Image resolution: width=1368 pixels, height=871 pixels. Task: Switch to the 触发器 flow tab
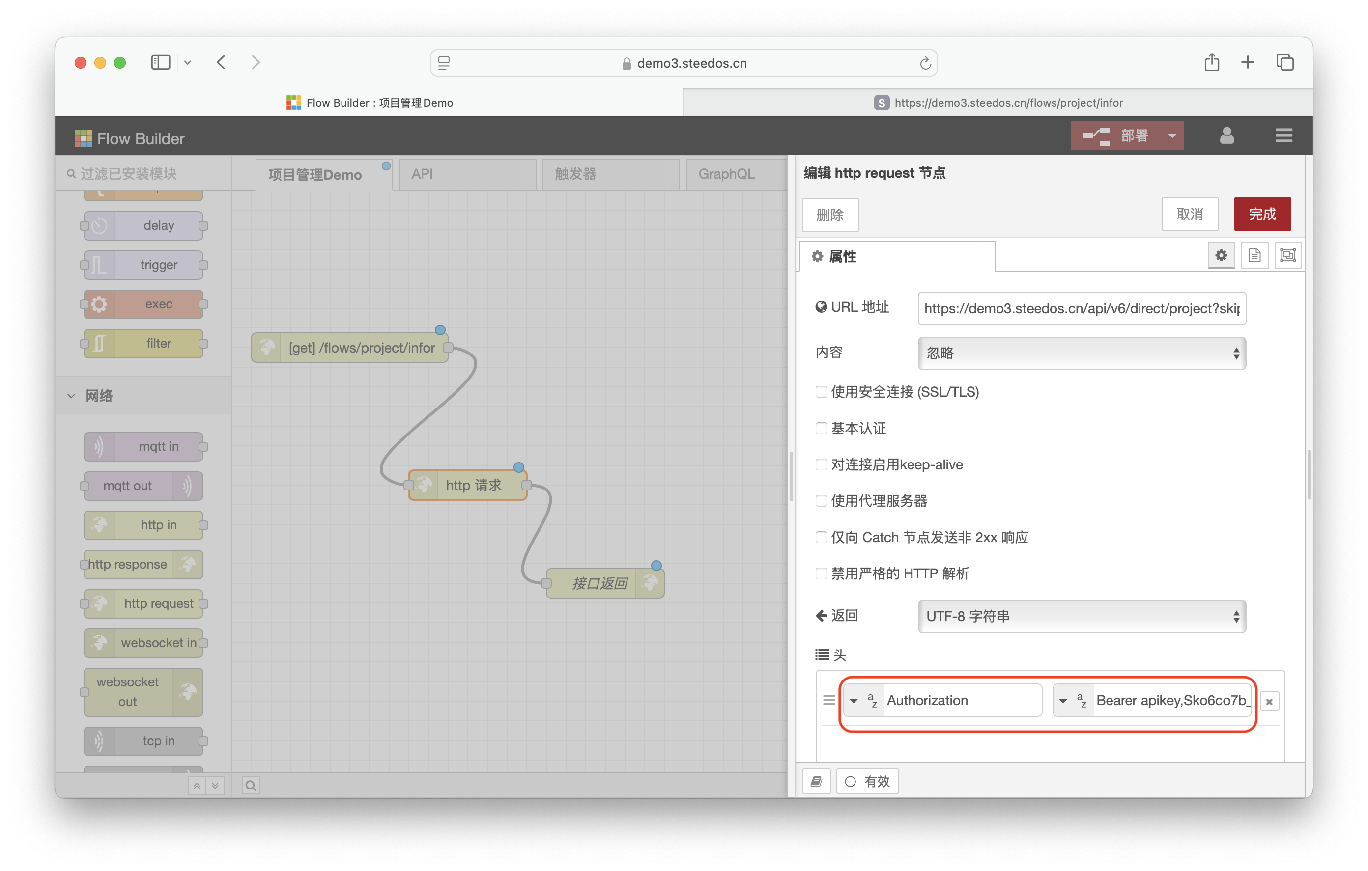(610, 174)
